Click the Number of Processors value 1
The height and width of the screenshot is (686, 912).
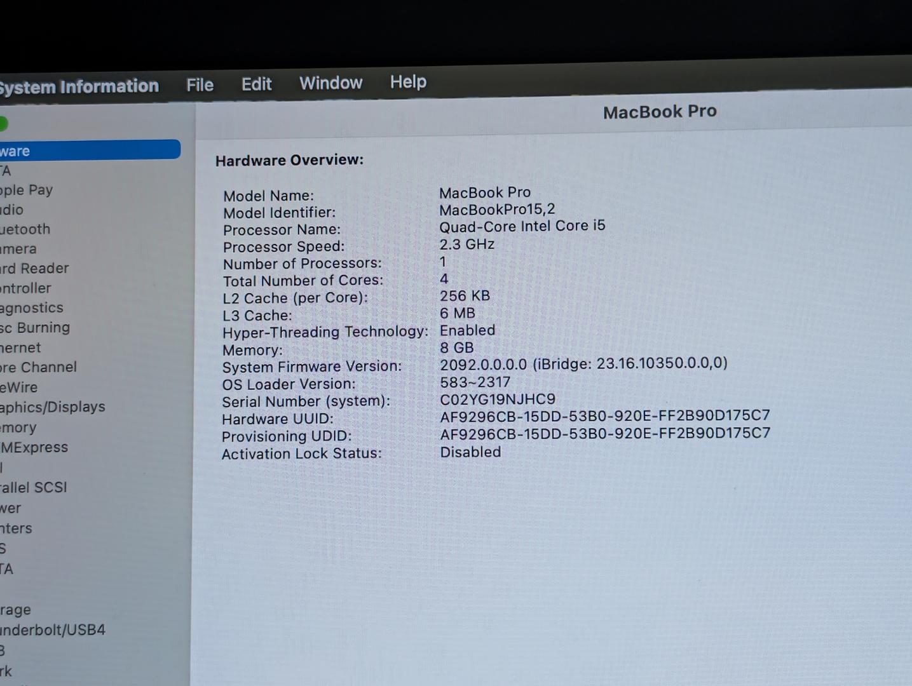[x=443, y=262]
